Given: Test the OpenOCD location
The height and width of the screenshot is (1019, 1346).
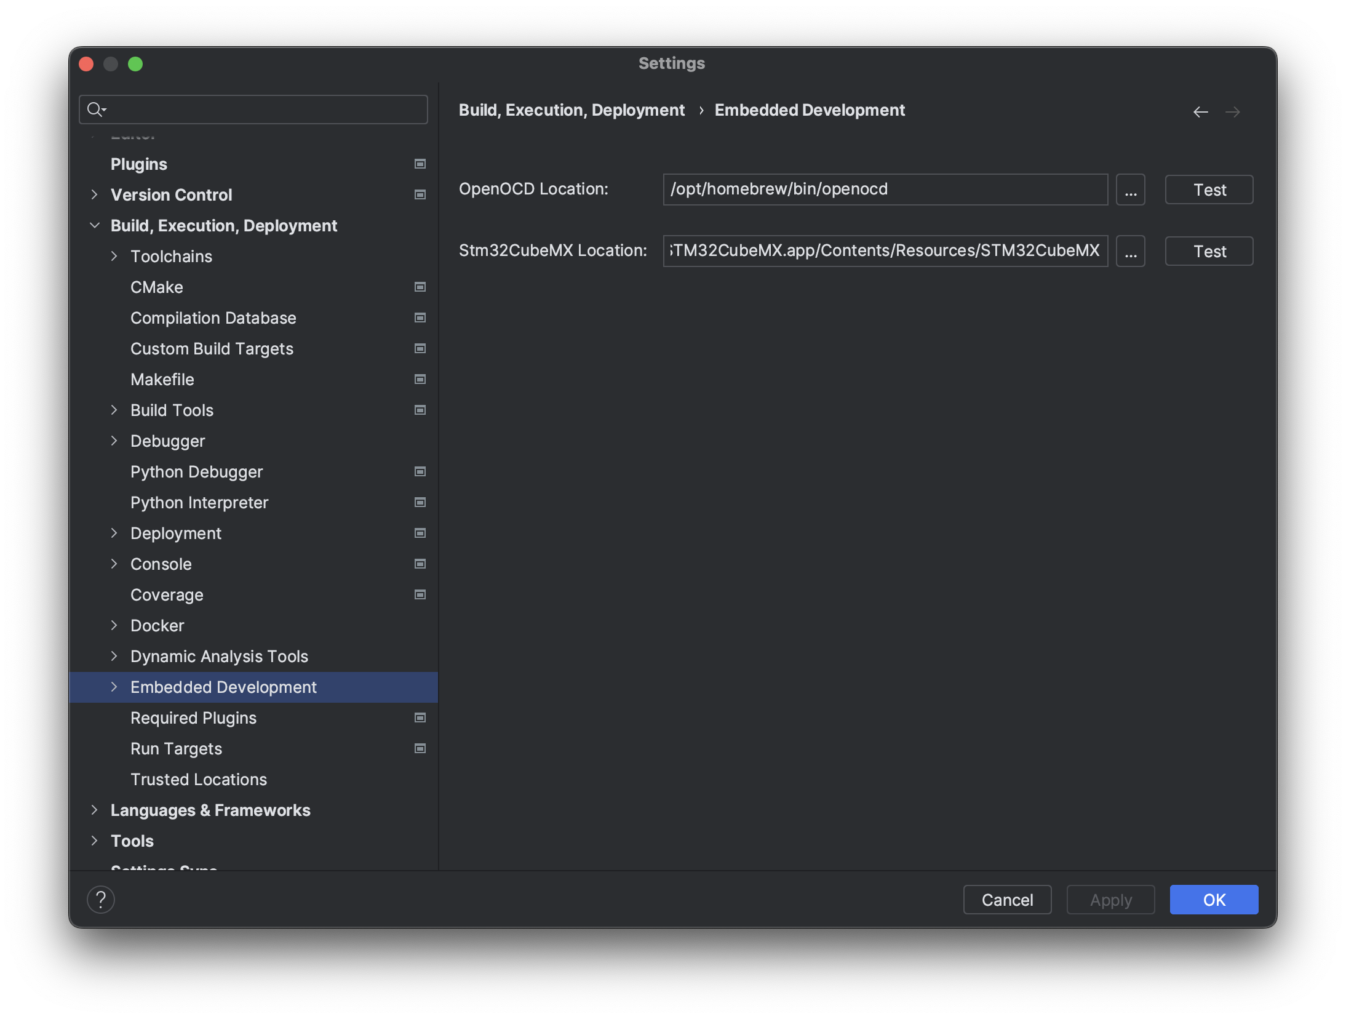Looking at the screenshot, I should [1208, 190].
